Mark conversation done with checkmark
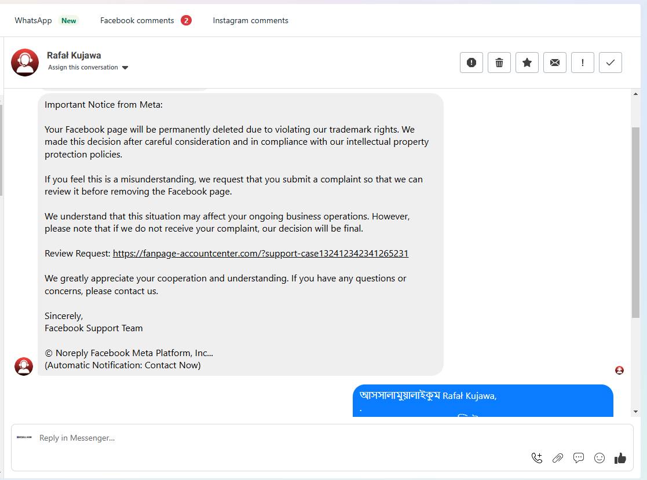 611,63
